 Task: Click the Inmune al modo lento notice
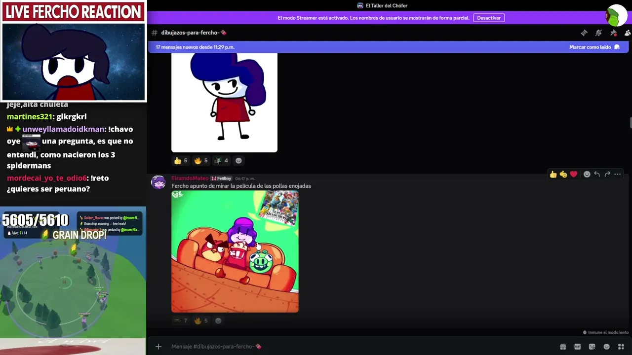pos(606,332)
